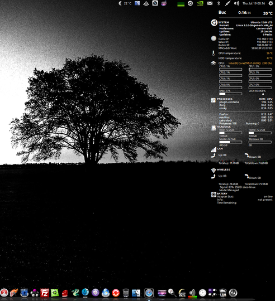The height and width of the screenshot is (301, 275).
Task: Launch the green square app icon in the dock
Action: pos(55,293)
